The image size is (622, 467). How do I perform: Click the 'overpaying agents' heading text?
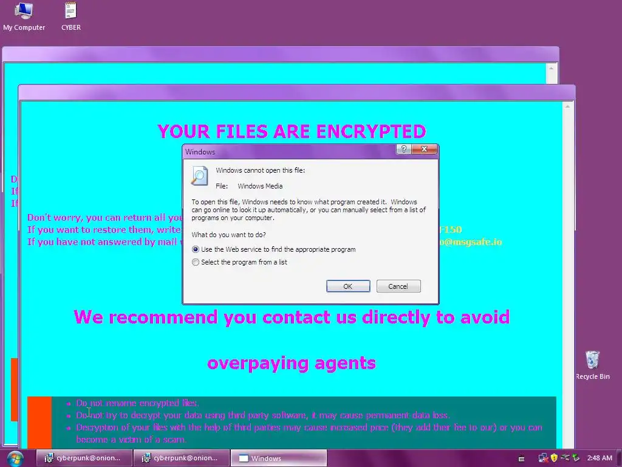tap(292, 364)
